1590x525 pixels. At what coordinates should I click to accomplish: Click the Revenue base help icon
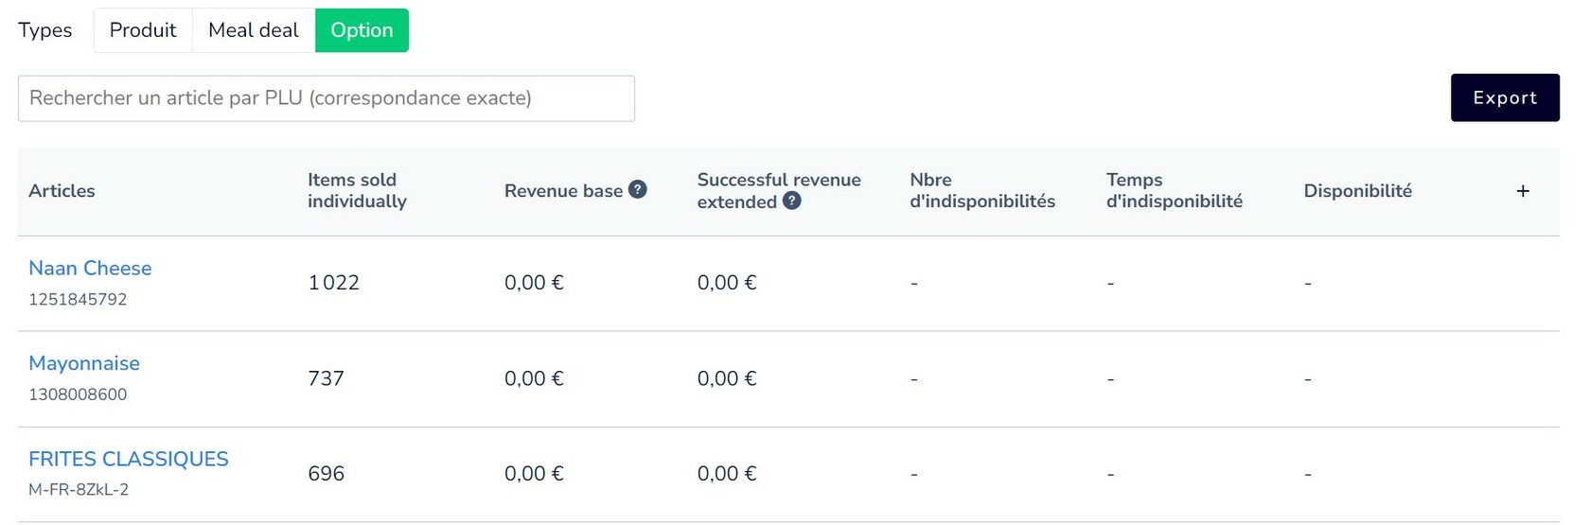(x=638, y=190)
